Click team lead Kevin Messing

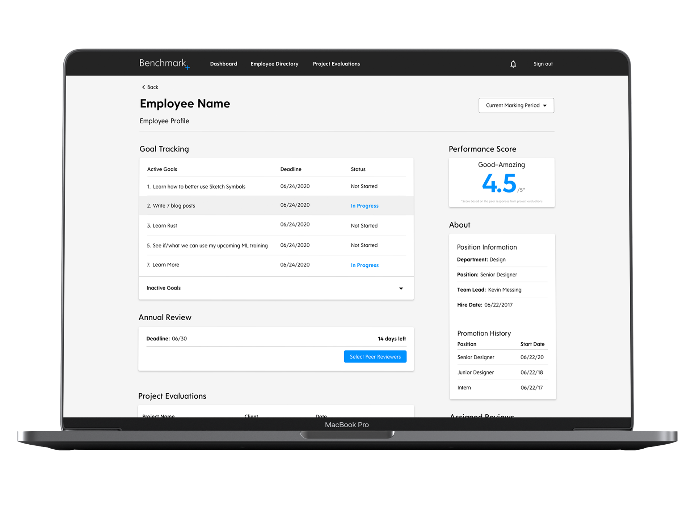click(x=504, y=290)
